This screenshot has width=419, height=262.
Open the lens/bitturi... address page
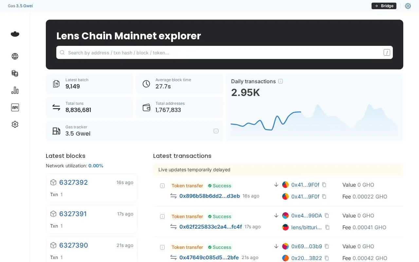pyautogui.click(x=307, y=227)
